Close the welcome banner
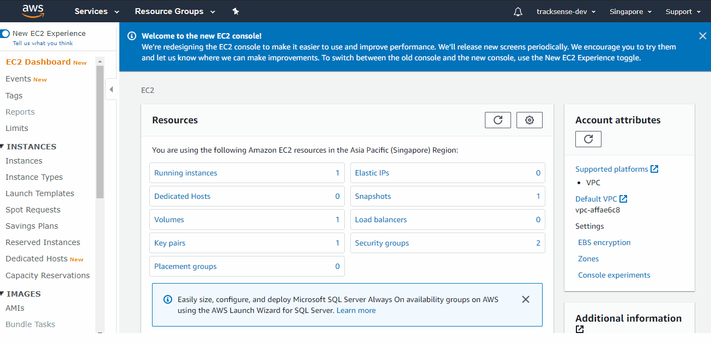 coord(702,36)
